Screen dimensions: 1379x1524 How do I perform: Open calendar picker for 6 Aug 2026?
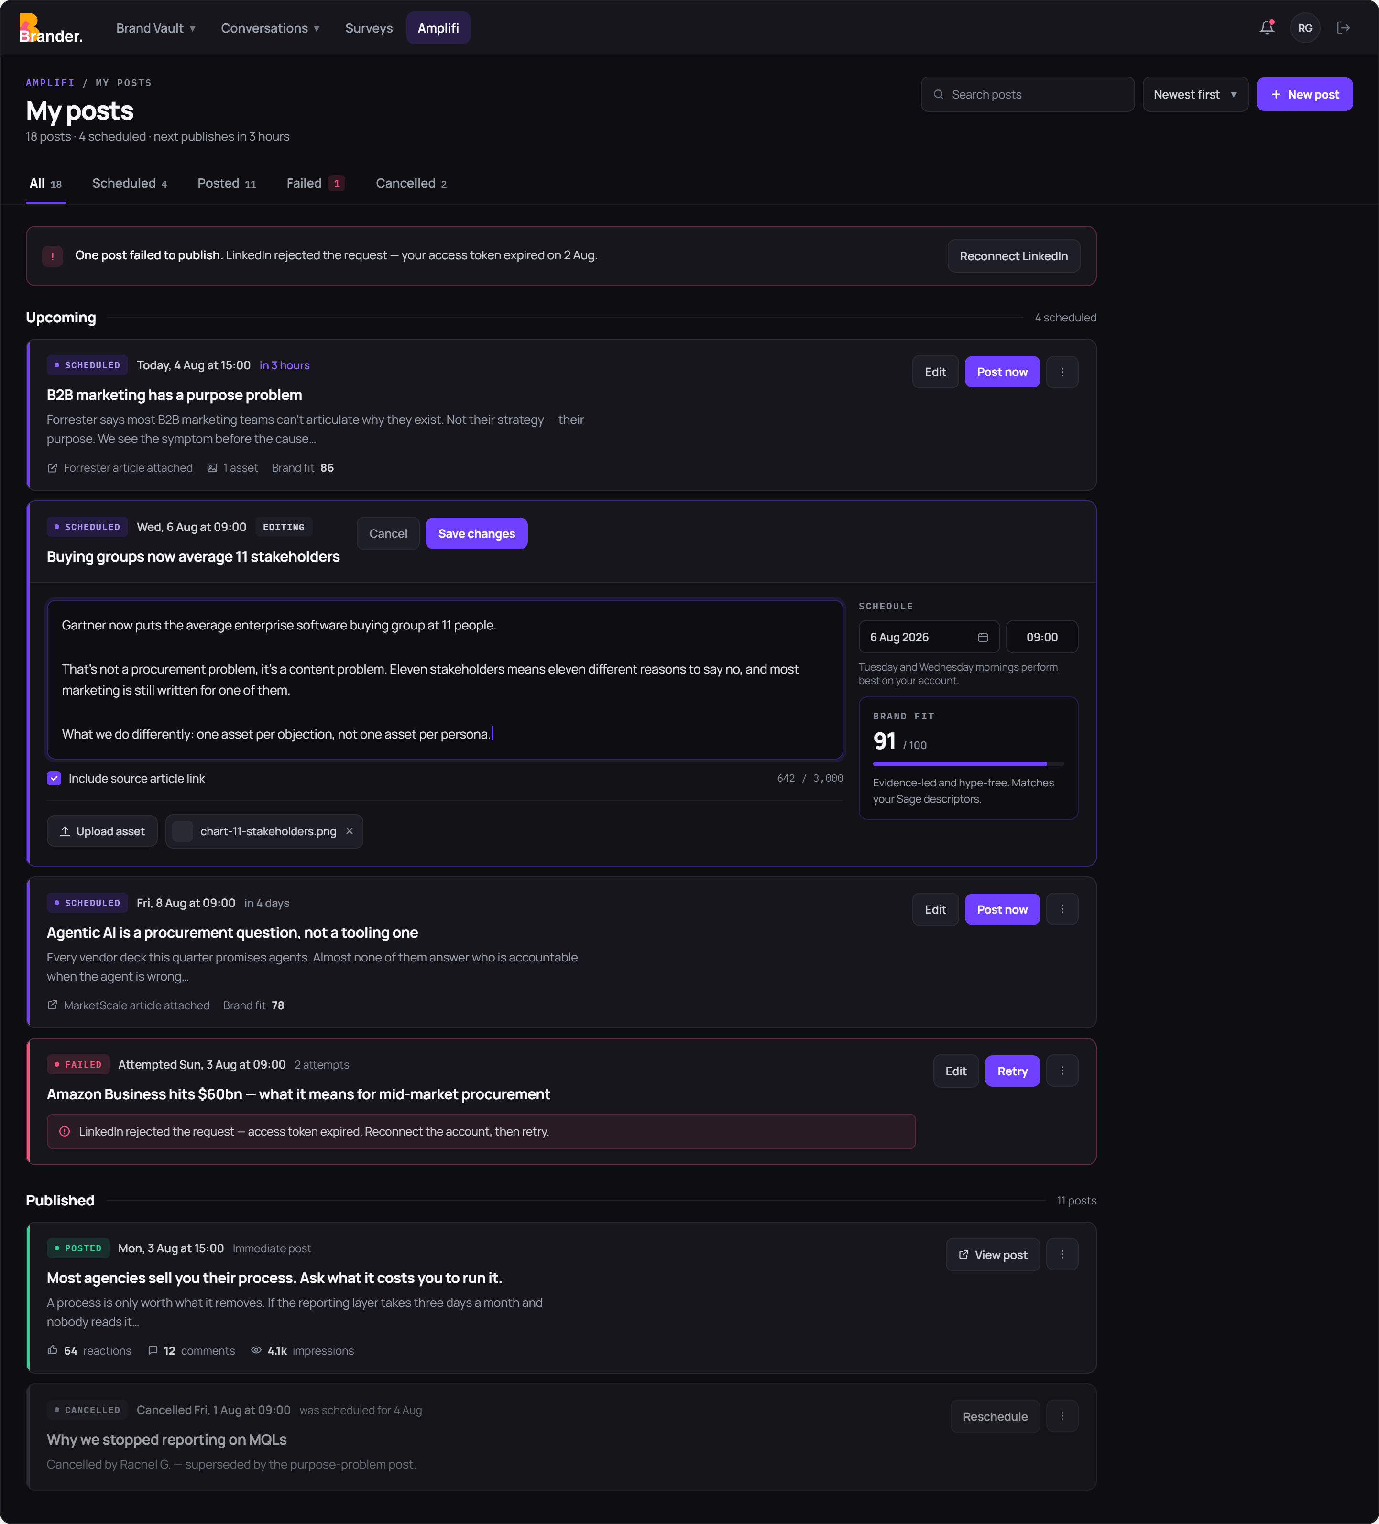(x=983, y=637)
